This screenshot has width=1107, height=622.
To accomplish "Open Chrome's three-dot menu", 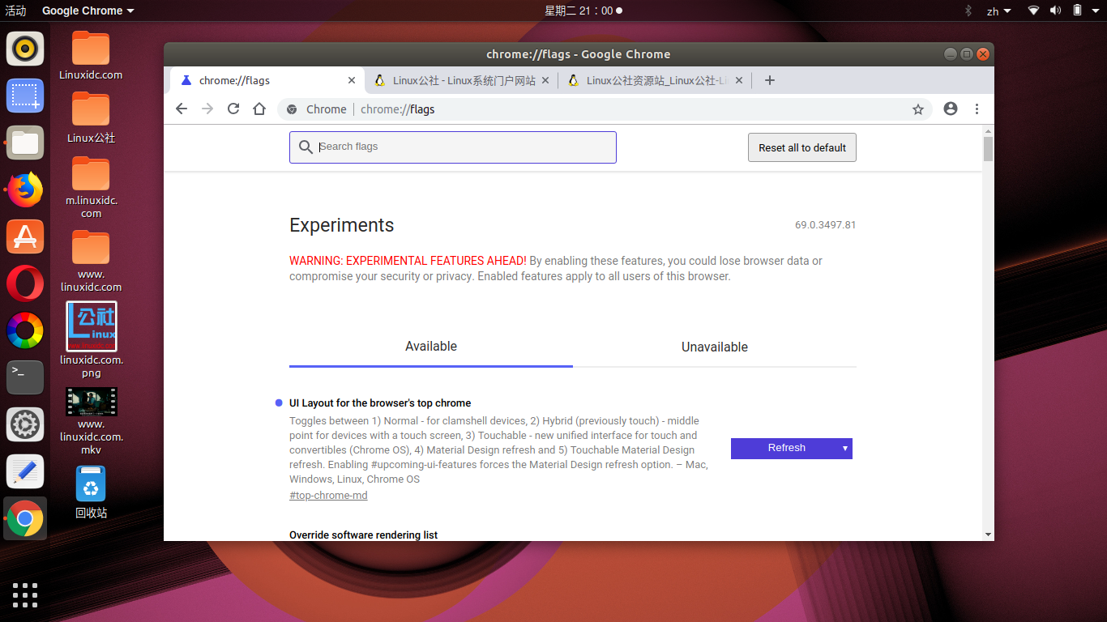I will coord(977,109).
